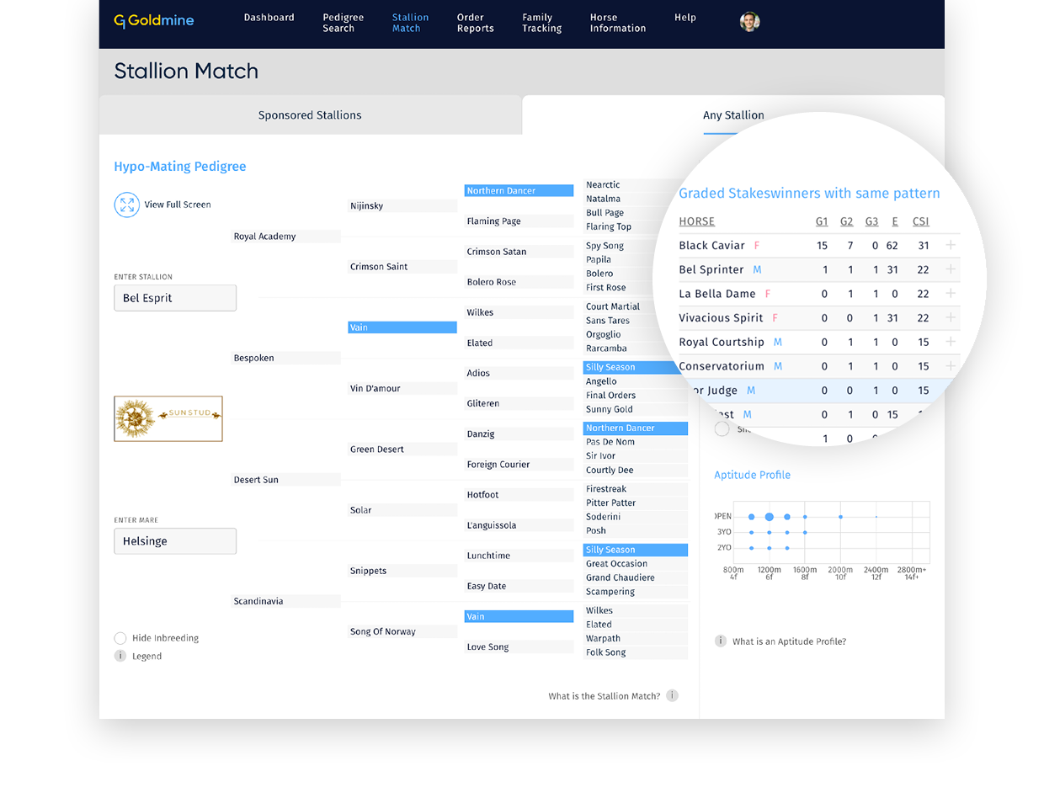The height and width of the screenshot is (798, 1044).
Task: Select Vivacious Spirit in the stakeswinners list
Action: (722, 317)
